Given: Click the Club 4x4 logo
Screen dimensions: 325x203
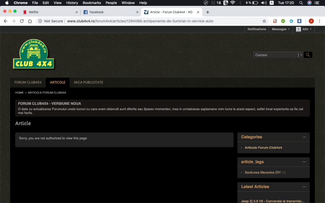Looking at the screenshot, I should [x=33, y=54].
